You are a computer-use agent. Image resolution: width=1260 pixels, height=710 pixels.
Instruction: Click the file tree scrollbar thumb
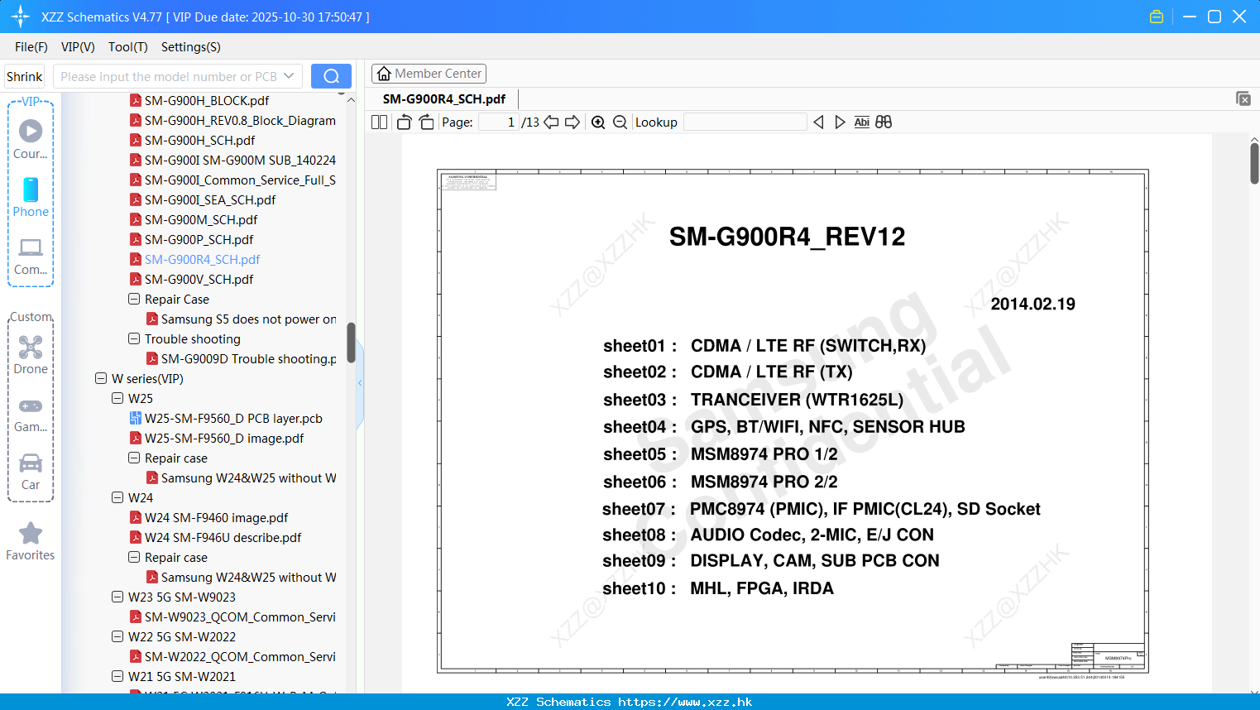351,343
